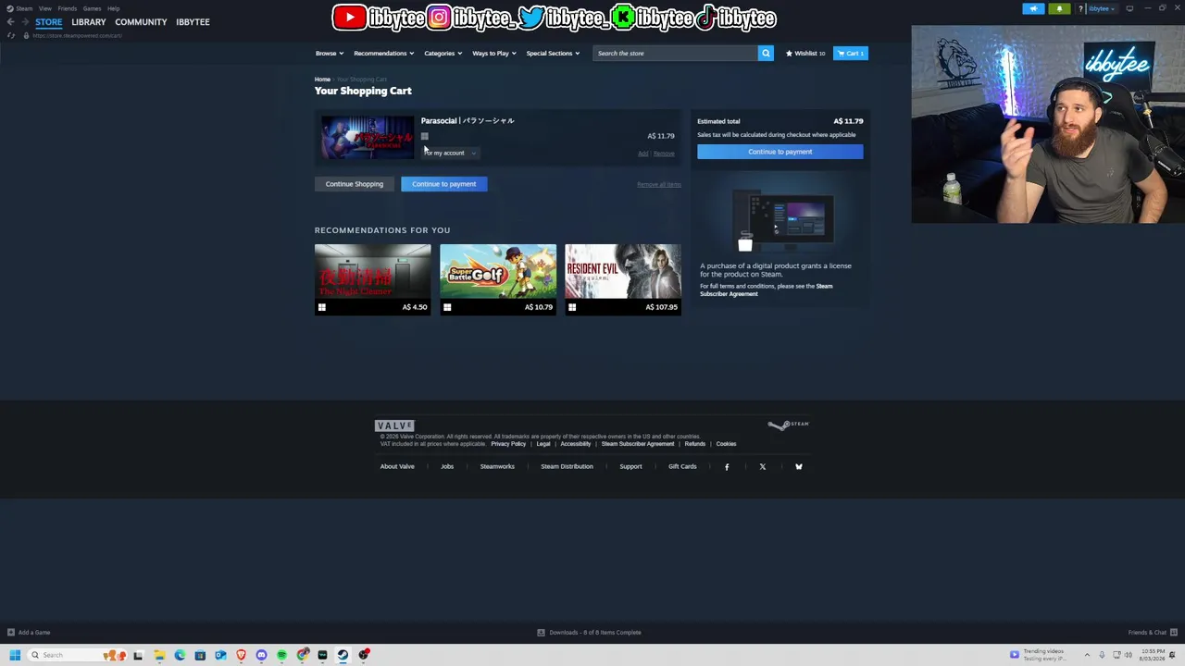1185x666 pixels.
Task: Open the green notifications bell
Action: (x=1059, y=8)
